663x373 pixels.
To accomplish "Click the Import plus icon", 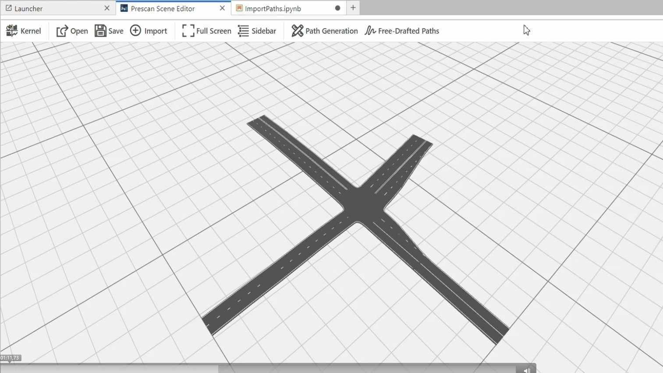I will [x=136, y=31].
